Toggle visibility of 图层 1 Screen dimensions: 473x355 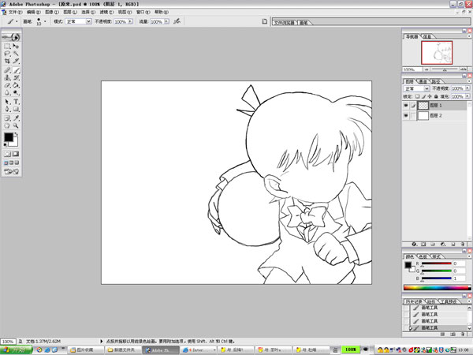pos(406,106)
